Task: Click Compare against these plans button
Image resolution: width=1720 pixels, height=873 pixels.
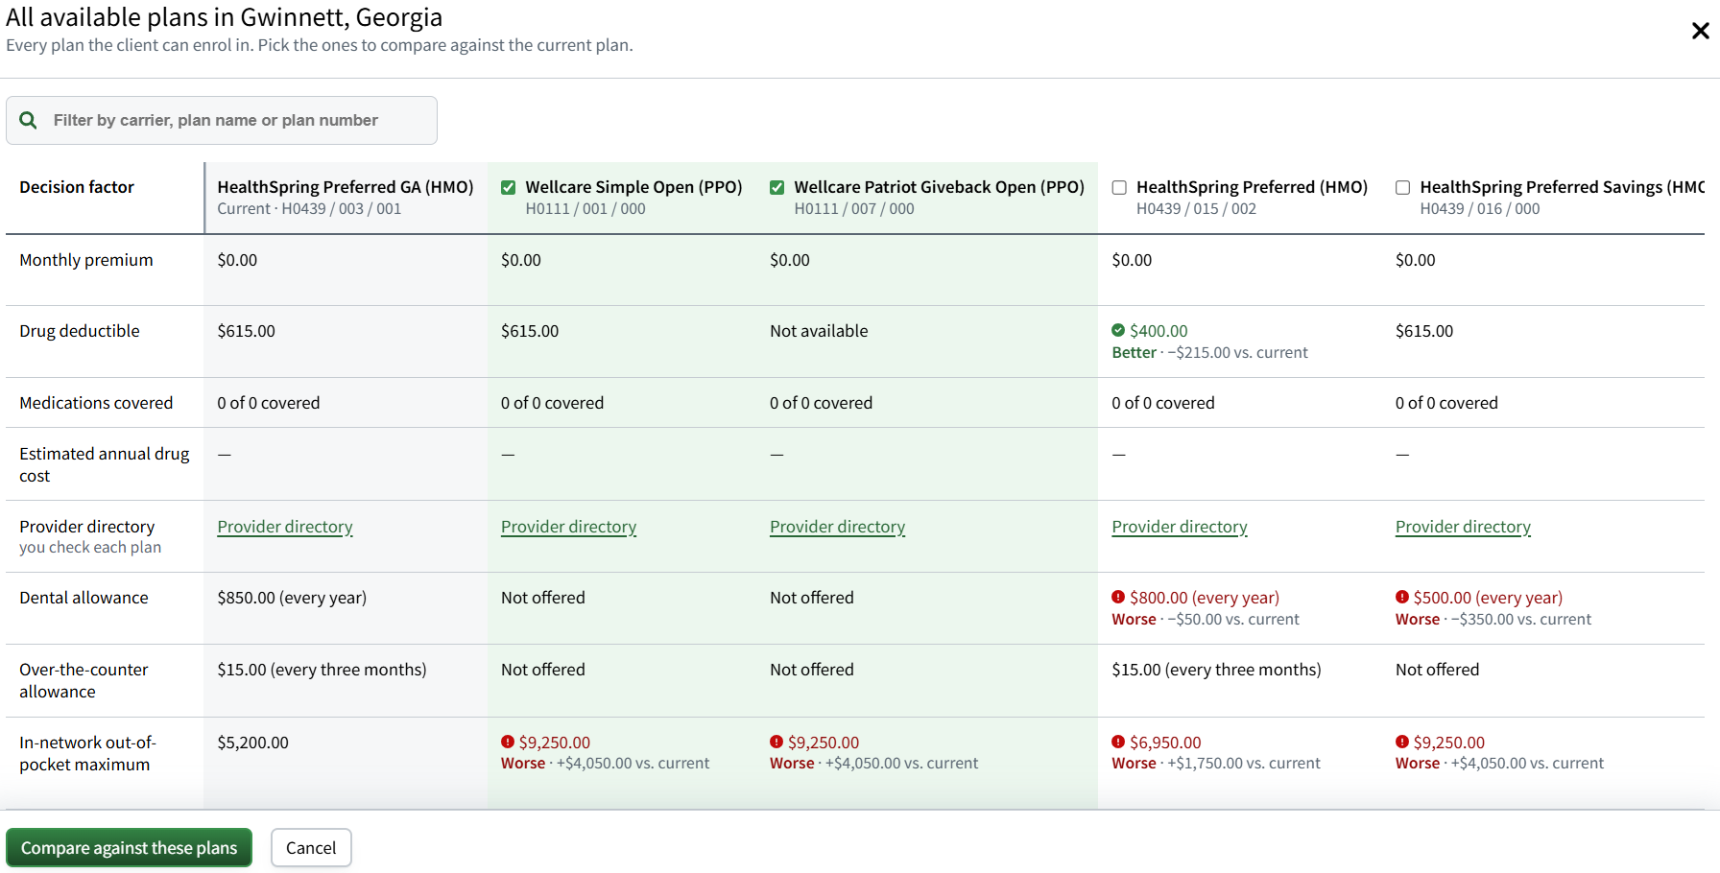Action: coord(129,848)
